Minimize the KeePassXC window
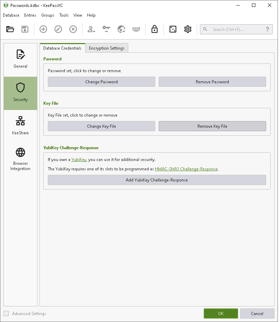 point(238,5)
